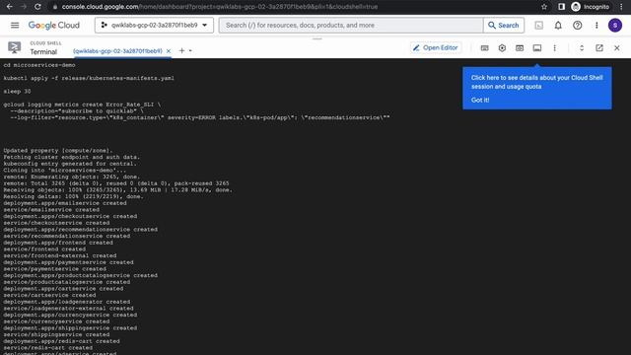Click Open Editor button
This screenshot has width=631, height=355.
point(436,48)
